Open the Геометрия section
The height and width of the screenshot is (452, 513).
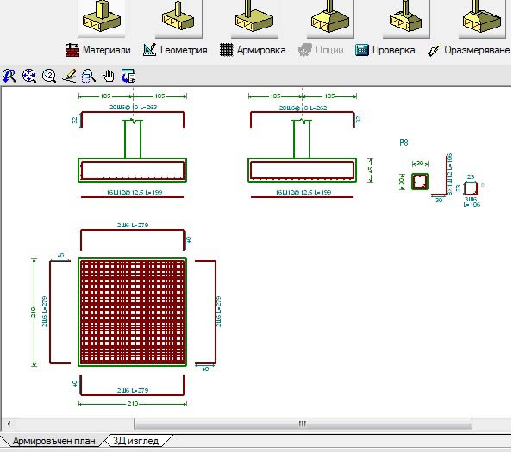pyautogui.click(x=175, y=50)
